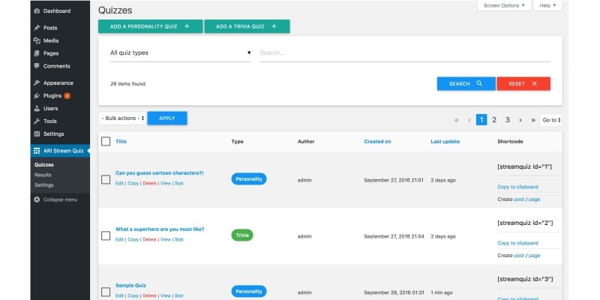Click the Tools wrench icon
The height and width of the screenshot is (300, 600).
pos(37,121)
